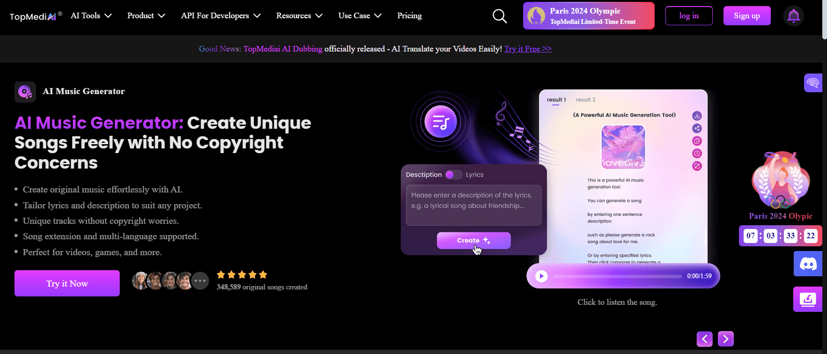Click the Try it Now button
827x354 pixels.
click(67, 283)
